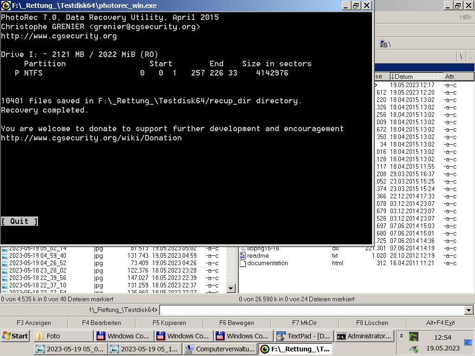Click the date entry 29.03.2015 16:37
The image size is (475, 356).
coord(412,174)
